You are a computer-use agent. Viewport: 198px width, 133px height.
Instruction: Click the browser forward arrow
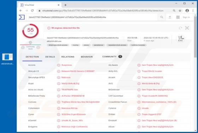point(27,11)
